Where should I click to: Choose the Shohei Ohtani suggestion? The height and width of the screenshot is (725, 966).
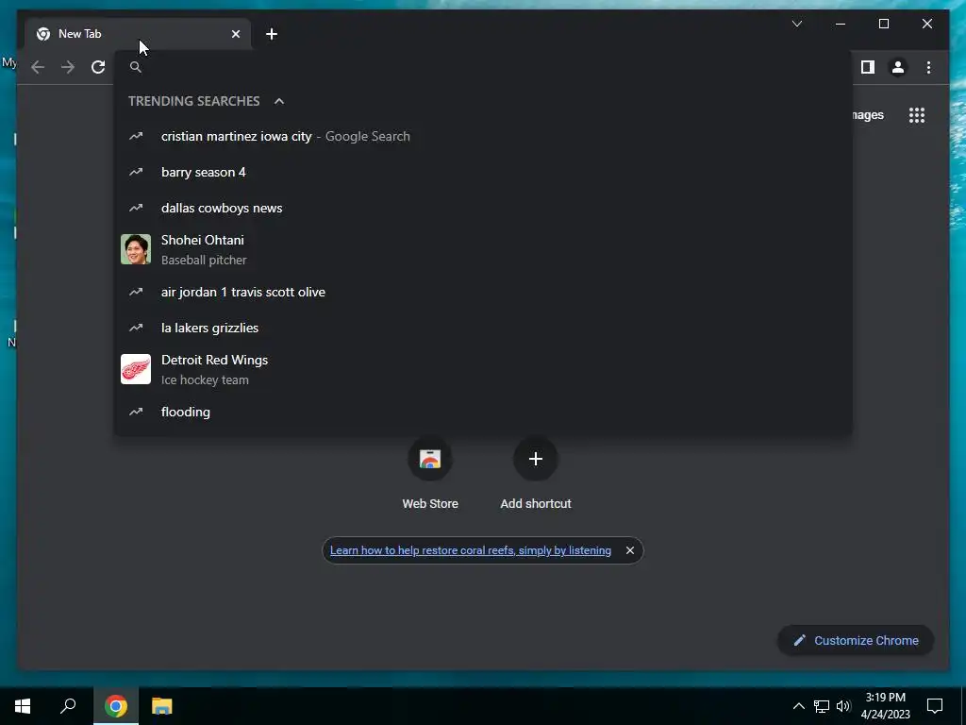484,249
